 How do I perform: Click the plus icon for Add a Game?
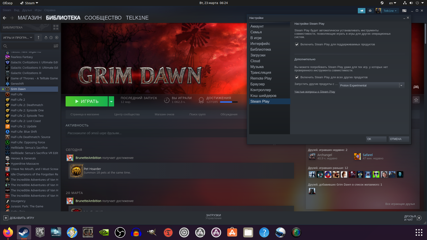[6, 218]
